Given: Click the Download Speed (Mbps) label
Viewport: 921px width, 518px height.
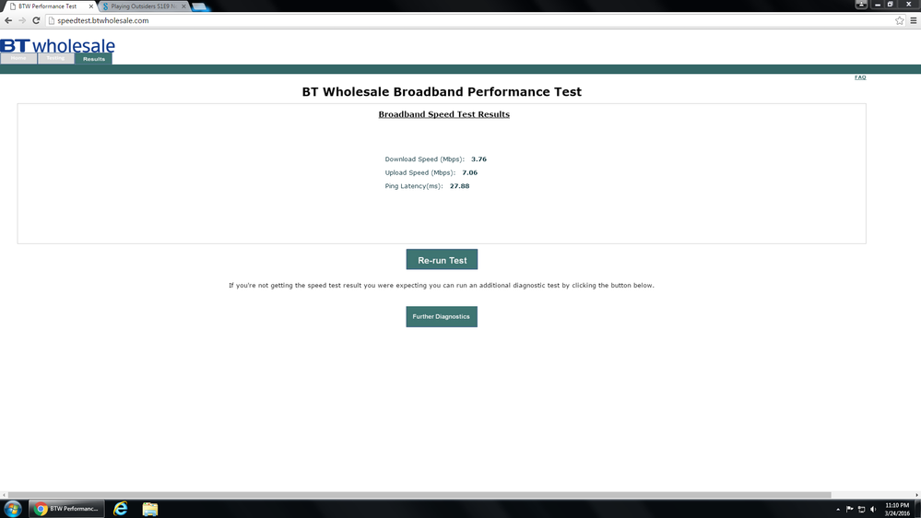Looking at the screenshot, I should click(x=425, y=159).
